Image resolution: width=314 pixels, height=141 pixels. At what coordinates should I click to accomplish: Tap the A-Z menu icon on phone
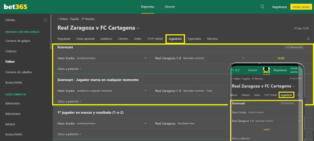pos(236,70)
